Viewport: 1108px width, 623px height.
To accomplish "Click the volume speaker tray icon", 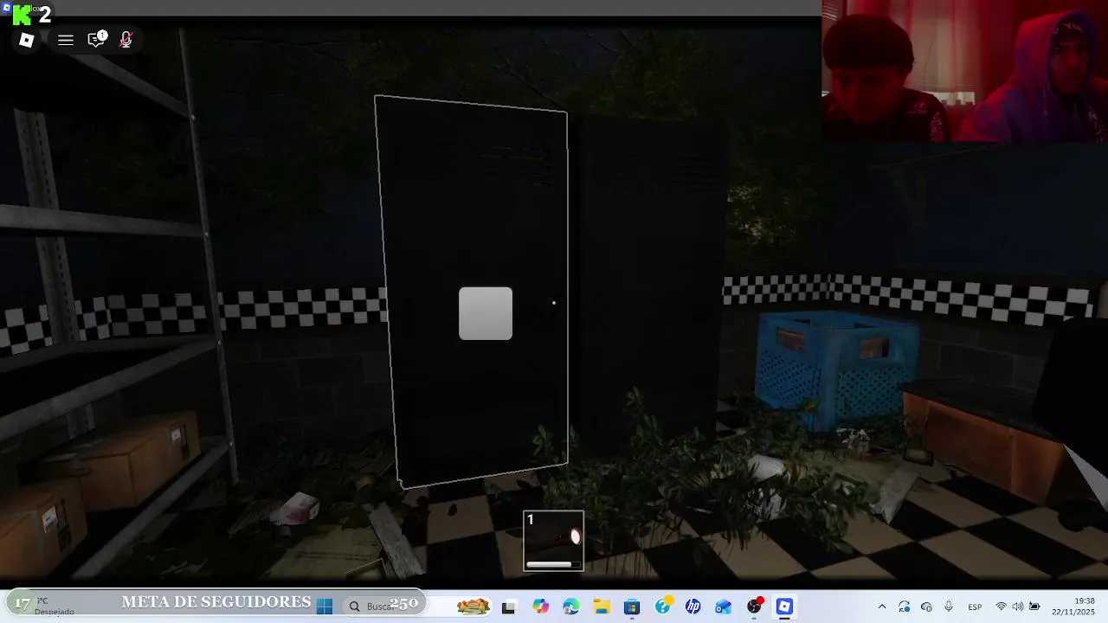I will pyautogui.click(x=1017, y=607).
